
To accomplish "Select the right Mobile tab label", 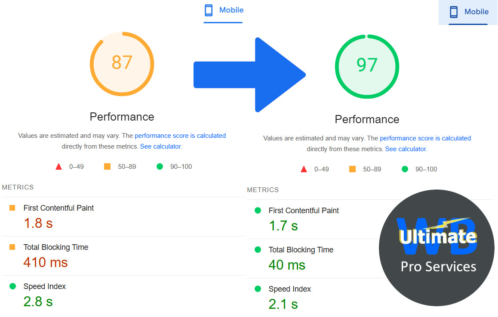I will [x=476, y=12].
